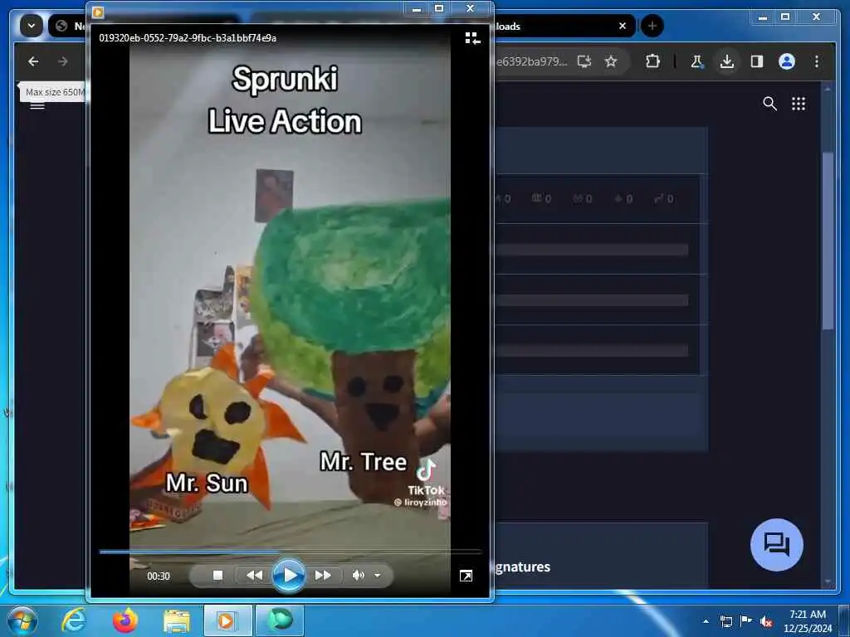Open the browser three-dot menu
Viewport: 850px width, 637px height.
pyautogui.click(x=817, y=61)
